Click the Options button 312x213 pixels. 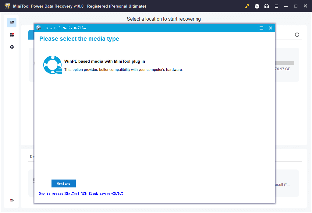coord(63,183)
